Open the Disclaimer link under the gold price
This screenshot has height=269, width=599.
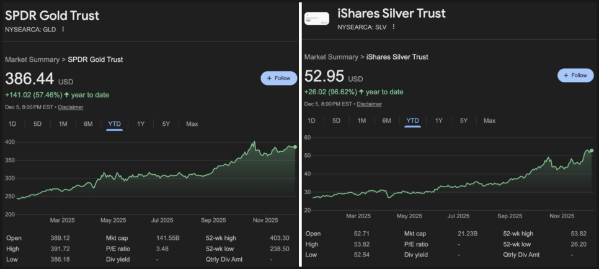[x=71, y=107]
